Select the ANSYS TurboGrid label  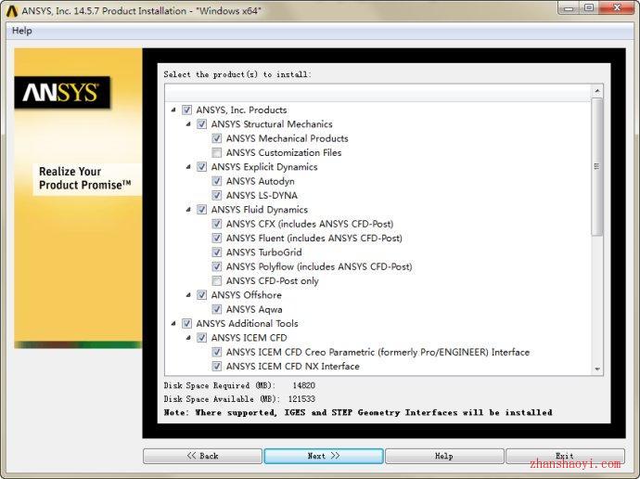coord(264,252)
